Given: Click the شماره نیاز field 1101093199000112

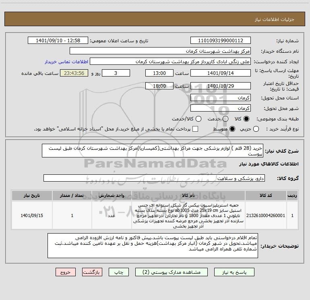Looking at the screenshot, I should click(221, 40).
